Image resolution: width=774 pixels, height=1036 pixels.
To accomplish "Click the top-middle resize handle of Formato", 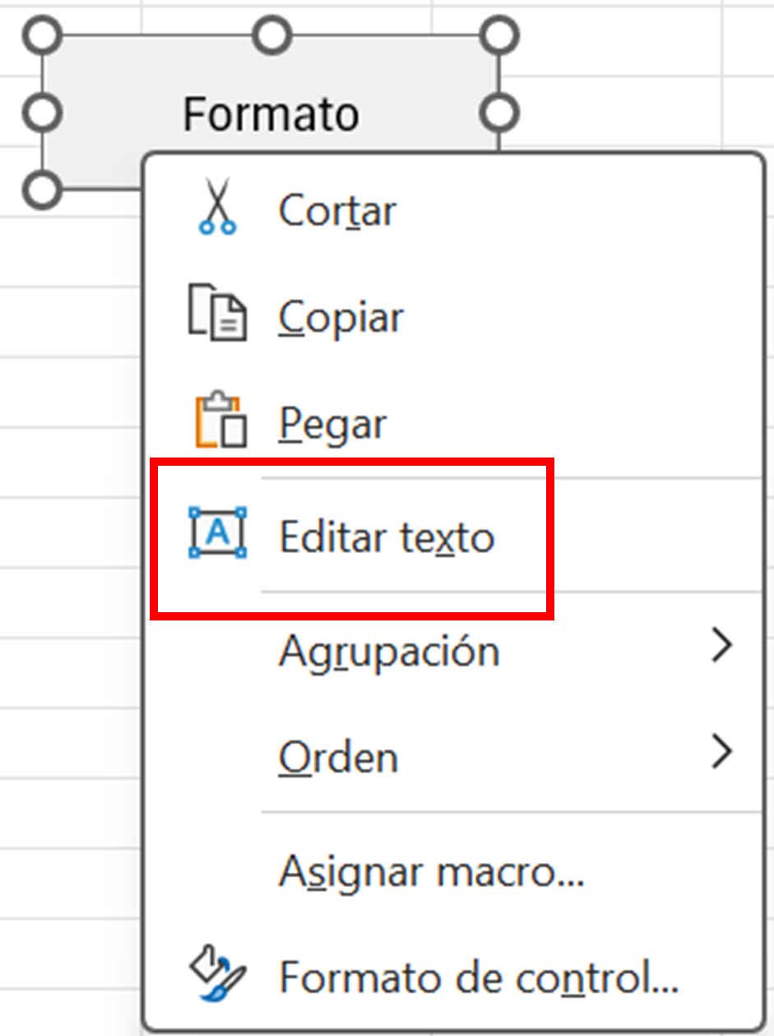I will [271, 35].
